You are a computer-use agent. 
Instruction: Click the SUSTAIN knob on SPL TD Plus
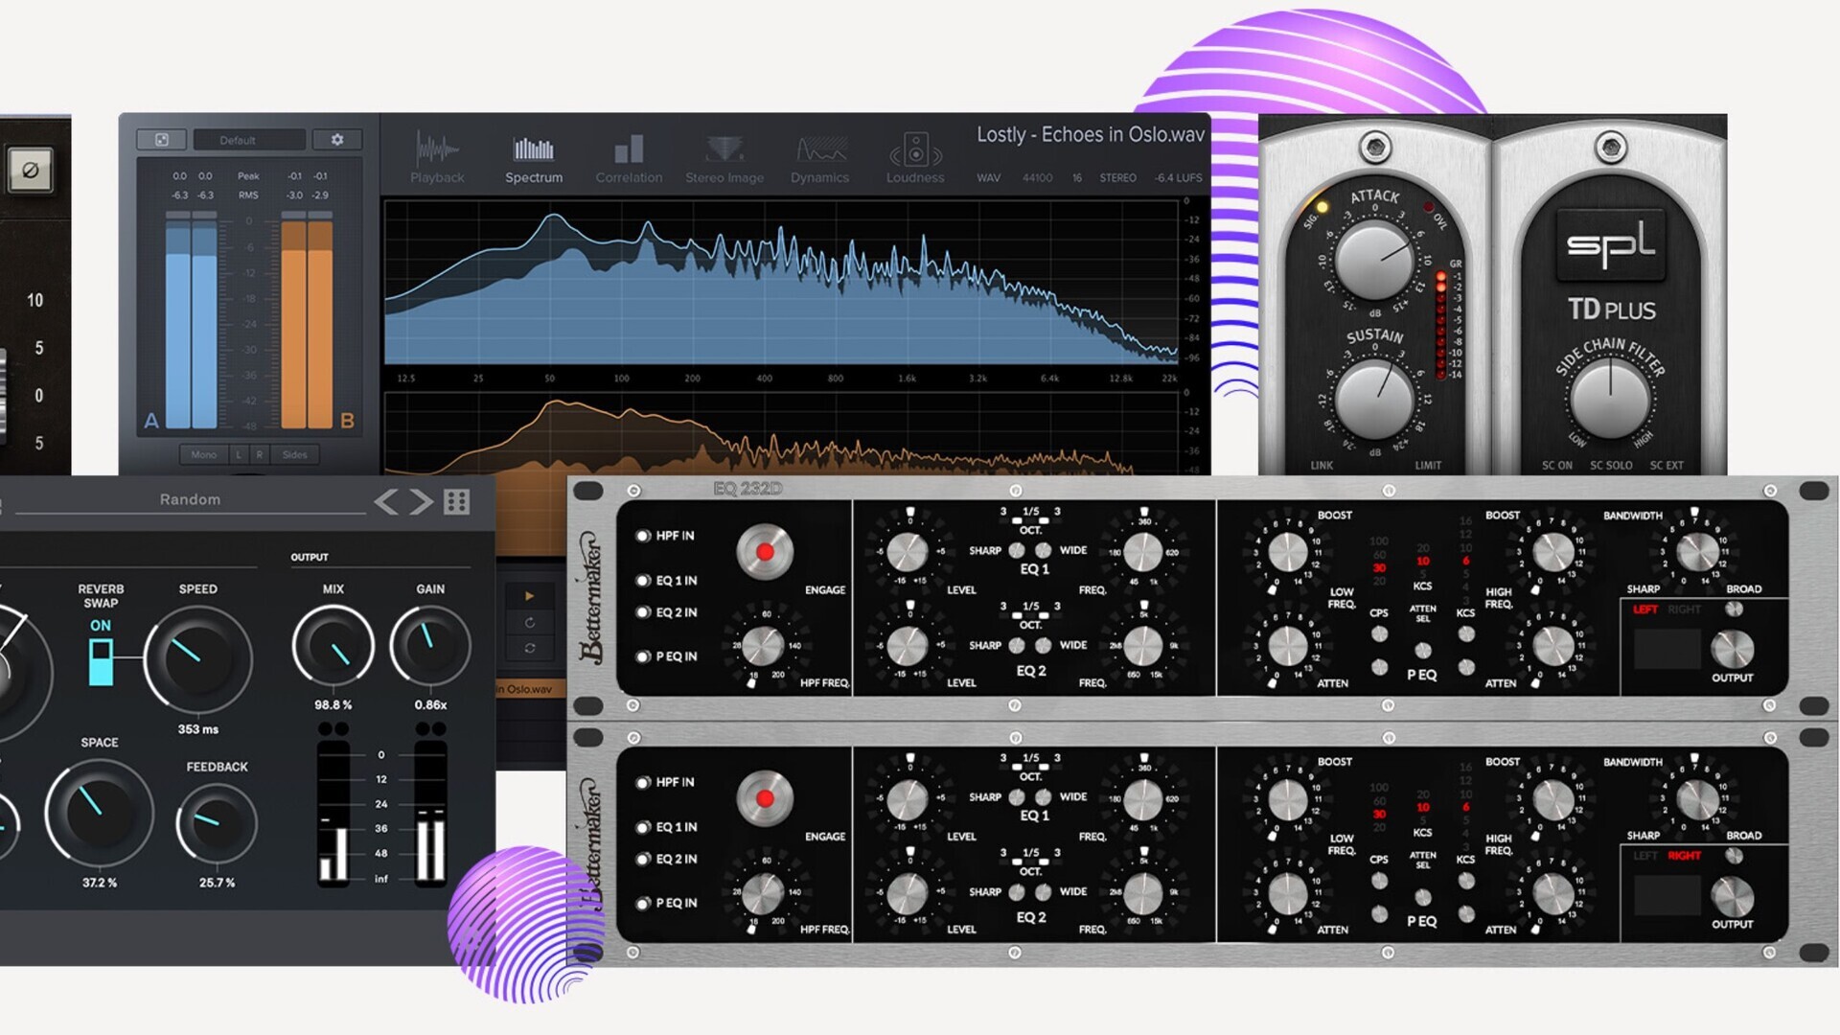(x=1374, y=400)
